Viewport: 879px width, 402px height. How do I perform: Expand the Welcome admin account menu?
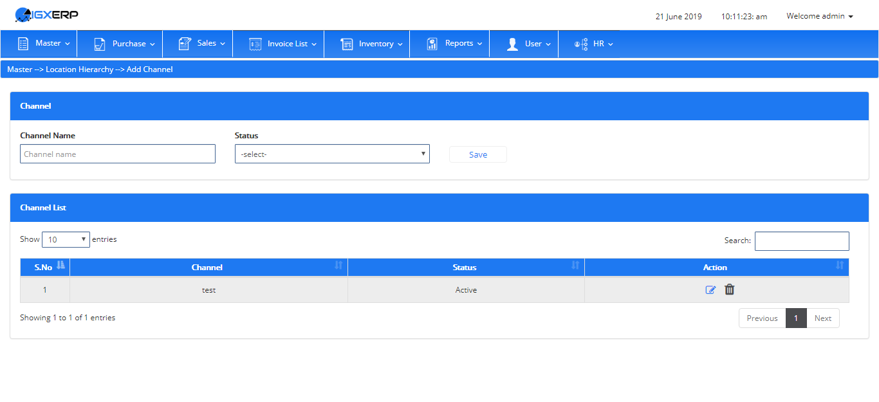(x=820, y=16)
